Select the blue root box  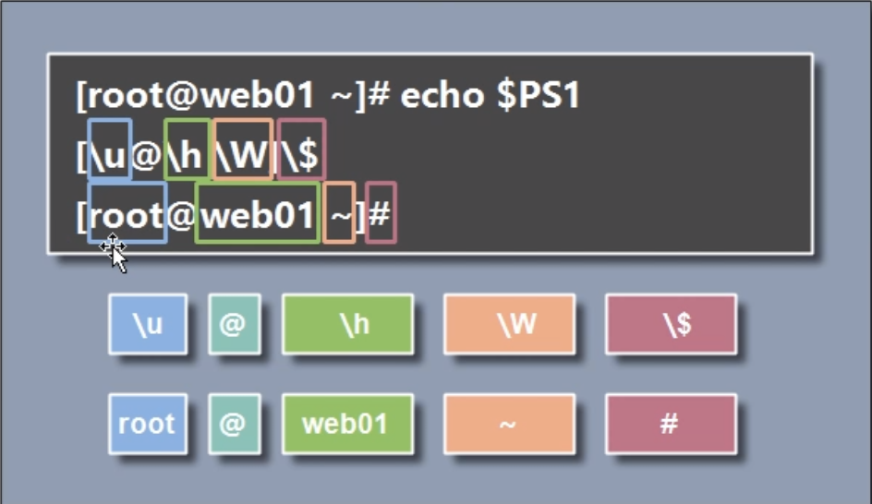(148, 425)
